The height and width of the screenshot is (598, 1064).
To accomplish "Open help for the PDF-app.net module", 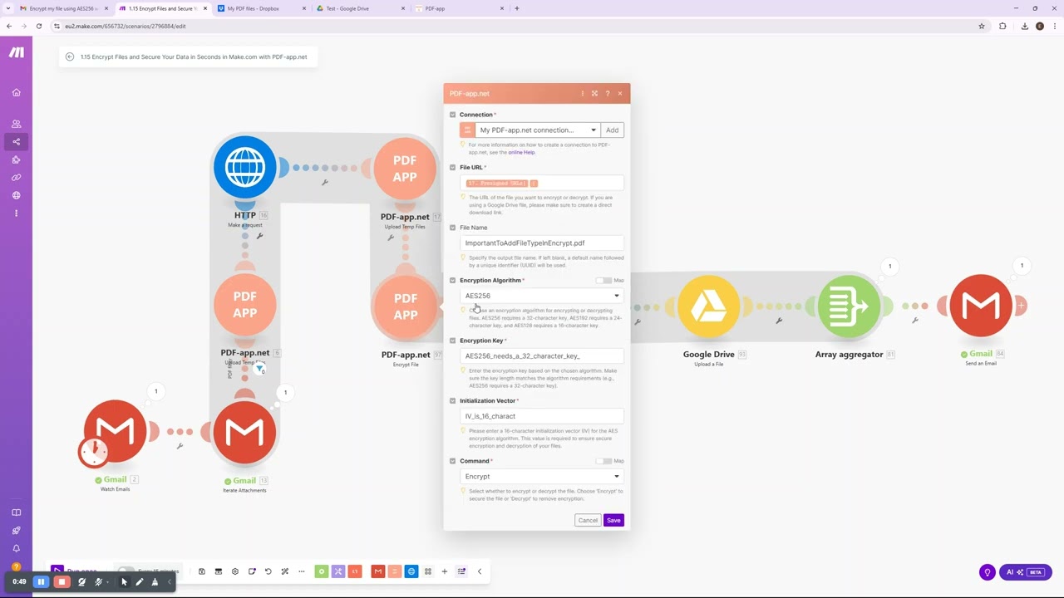I will 607,94.
